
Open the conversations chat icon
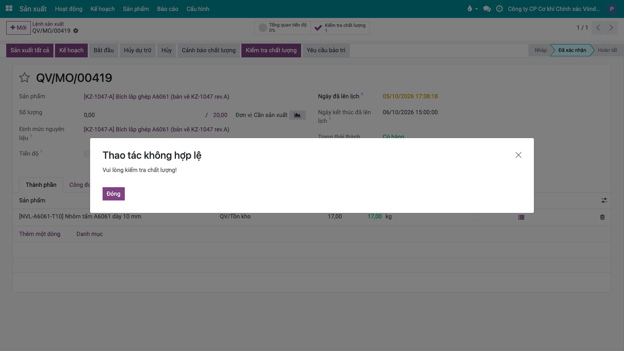pos(487,9)
